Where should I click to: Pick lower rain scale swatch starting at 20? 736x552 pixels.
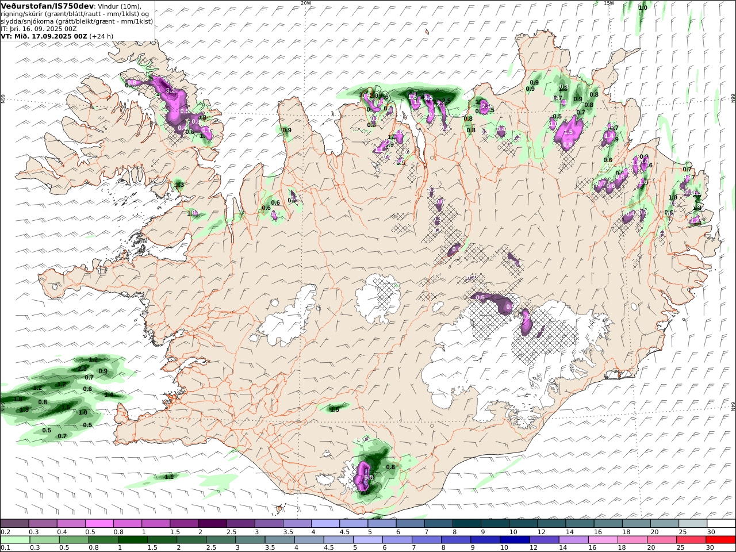[661, 540]
